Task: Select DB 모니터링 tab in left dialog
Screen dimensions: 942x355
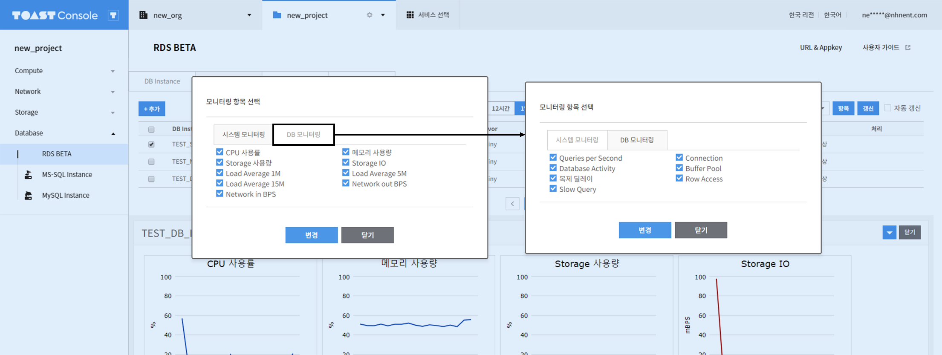Action: [303, 134]
